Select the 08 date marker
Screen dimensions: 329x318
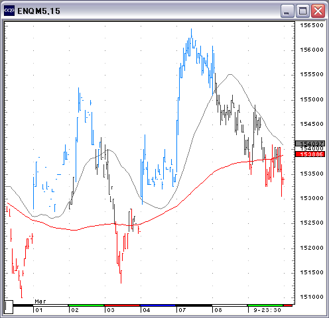218,310
